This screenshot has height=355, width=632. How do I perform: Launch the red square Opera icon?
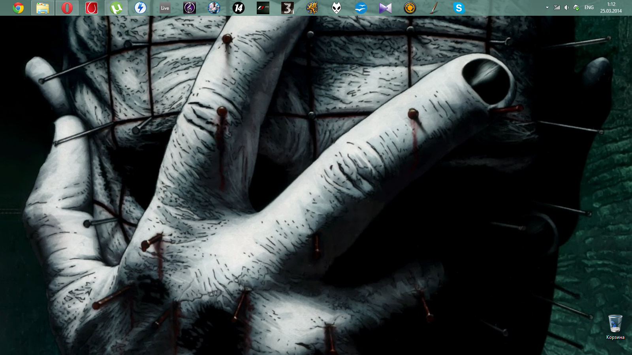[92, 8]
